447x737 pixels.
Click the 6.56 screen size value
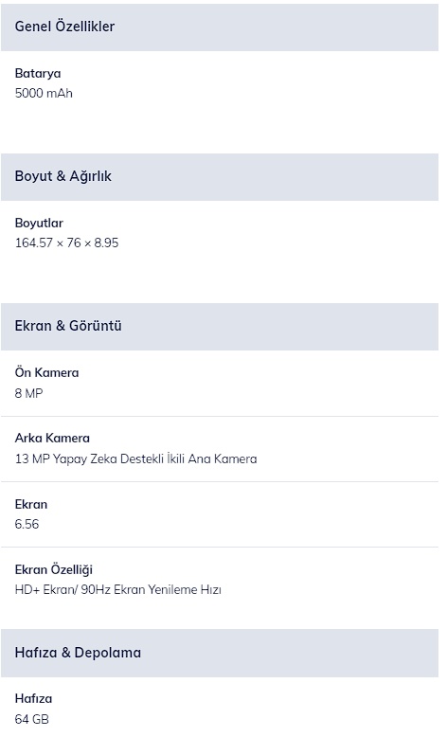(x=27, y=524)
